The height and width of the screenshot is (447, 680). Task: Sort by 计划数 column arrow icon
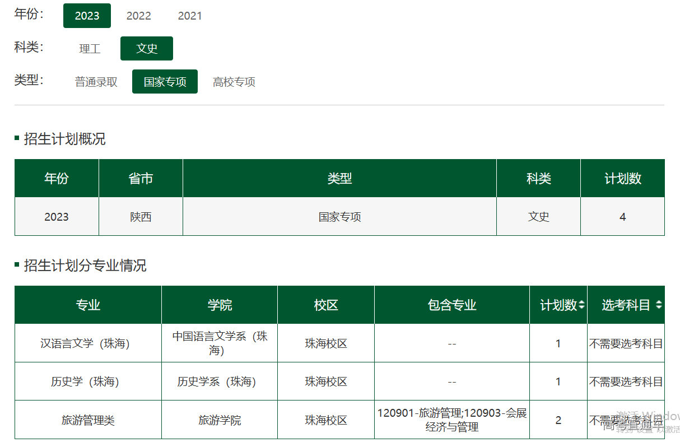click(x=581, y=305)
